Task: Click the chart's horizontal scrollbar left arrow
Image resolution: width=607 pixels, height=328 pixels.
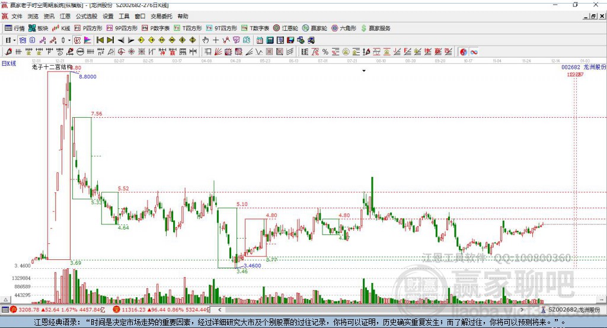Action: click(x=219, y=310)
